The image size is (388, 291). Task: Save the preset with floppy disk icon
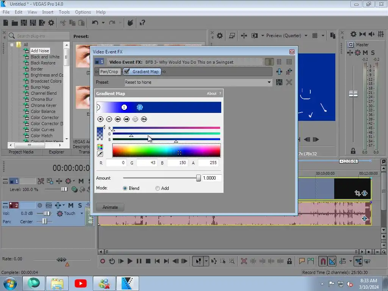pos(279,82)
